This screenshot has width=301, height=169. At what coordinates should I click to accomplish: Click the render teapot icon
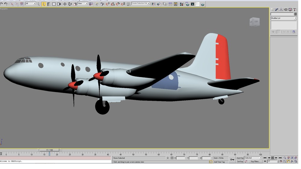pyautogui.click(x=203, y=4)
